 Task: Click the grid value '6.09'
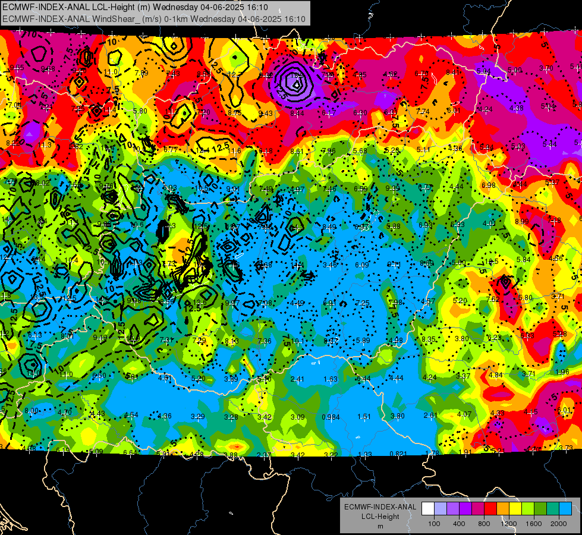click(x=362, y=265)
